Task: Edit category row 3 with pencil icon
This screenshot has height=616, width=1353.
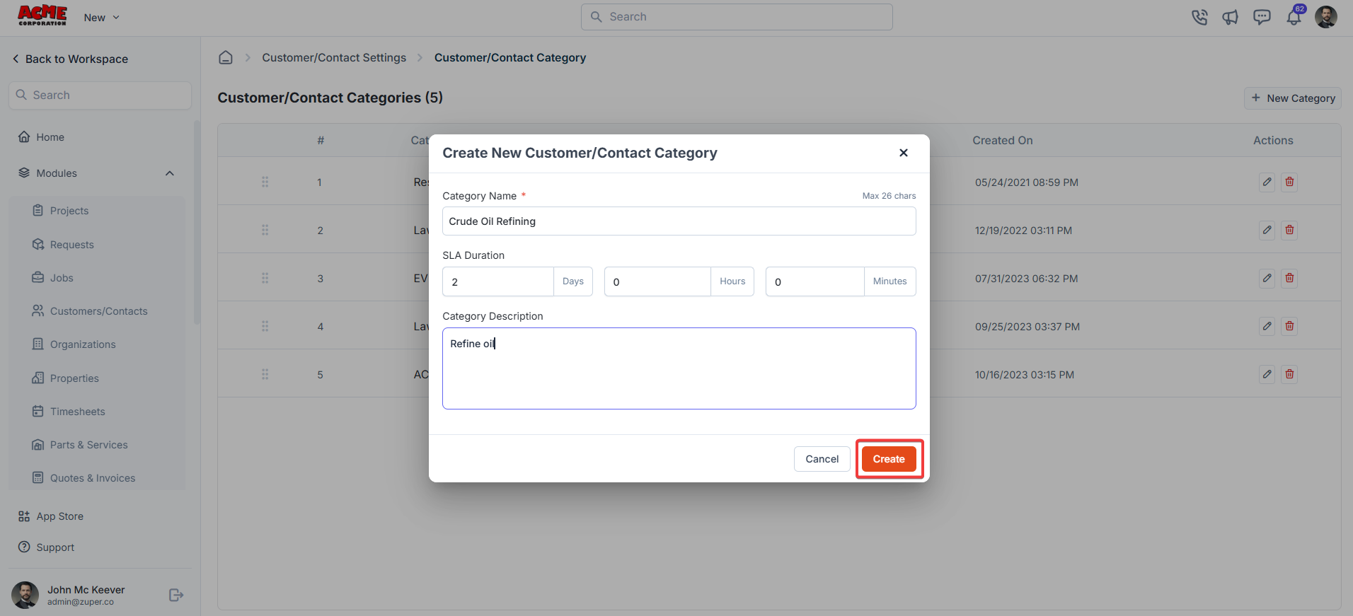Action: [1267, 278]
